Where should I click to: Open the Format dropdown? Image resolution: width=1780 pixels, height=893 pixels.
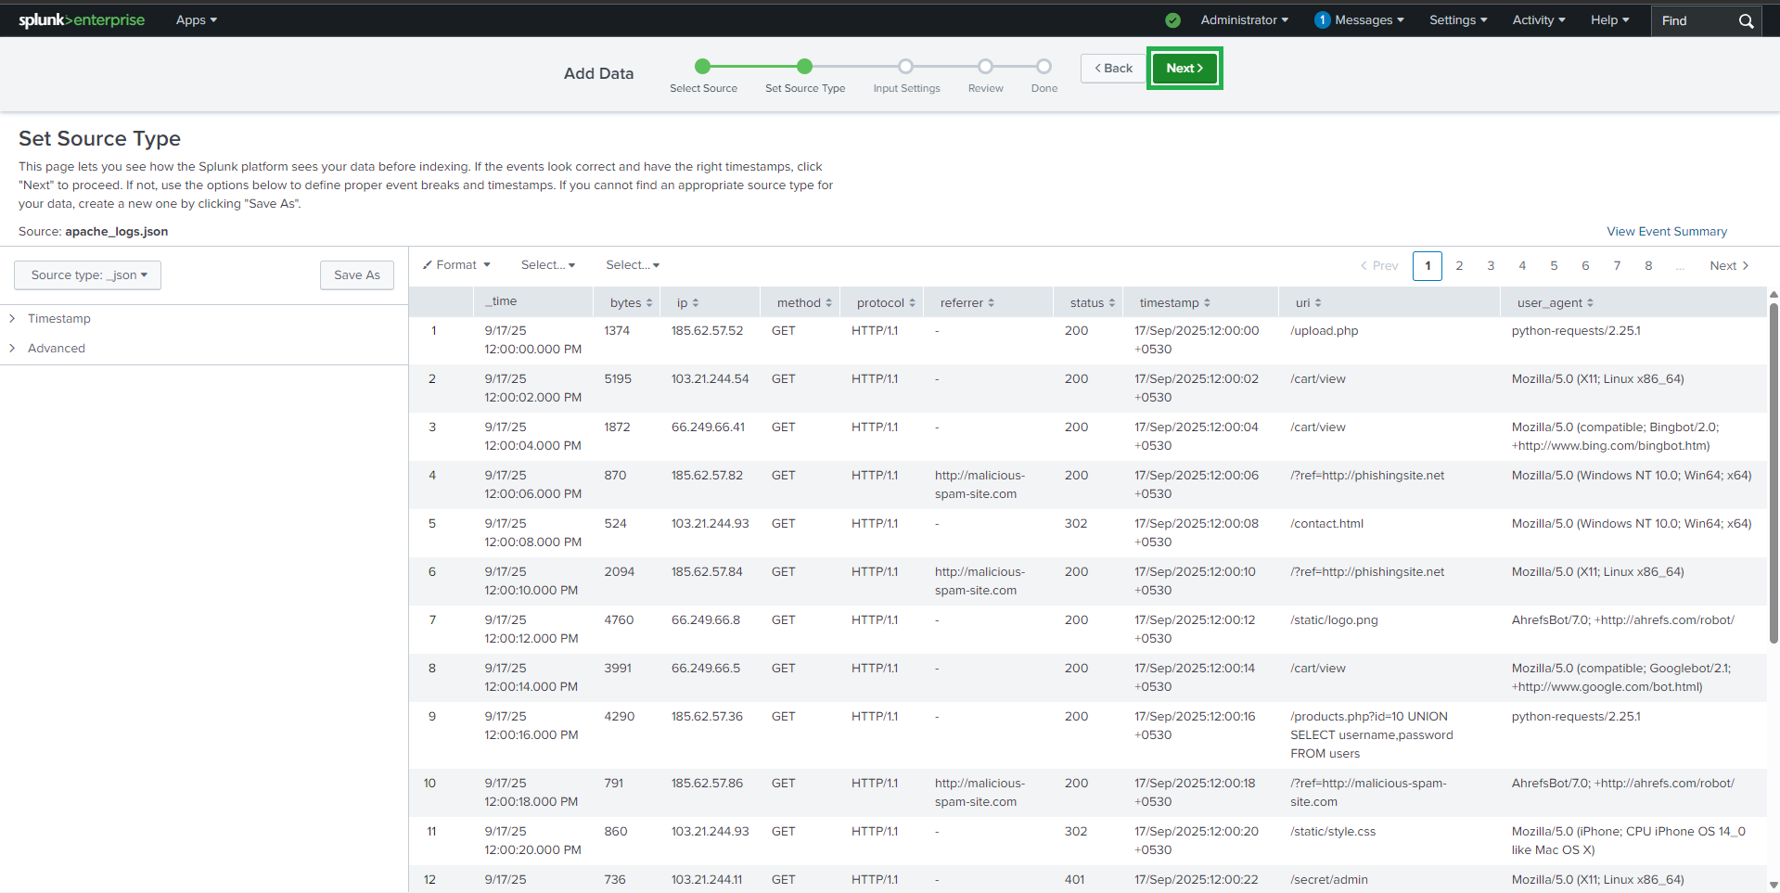click(x=456, y=265)
